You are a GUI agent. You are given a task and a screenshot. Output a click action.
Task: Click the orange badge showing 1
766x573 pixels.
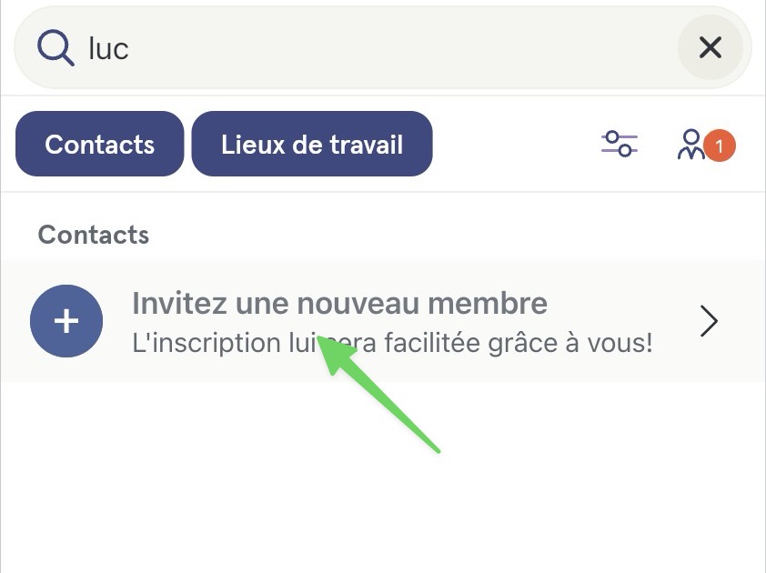(719, 146)
